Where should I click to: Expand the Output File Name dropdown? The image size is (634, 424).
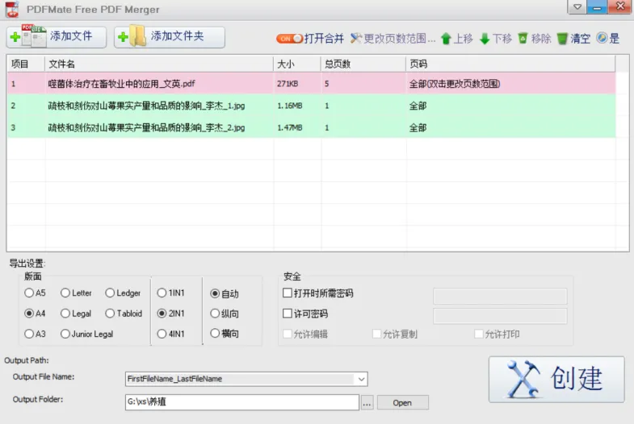(361, 378)
